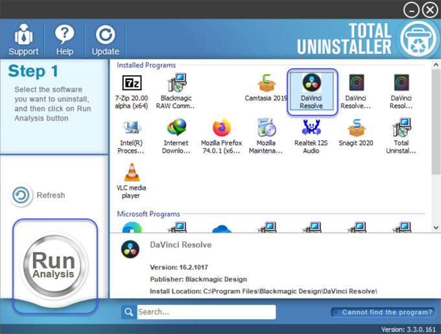Select 7-Zip 20.00 alpha (x64) program
The height and width of the screenshot is (334, 441).
[x=132, y=92]
